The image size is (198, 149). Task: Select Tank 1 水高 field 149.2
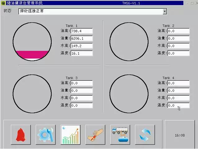pyautogui.click(x=82, y=46)
